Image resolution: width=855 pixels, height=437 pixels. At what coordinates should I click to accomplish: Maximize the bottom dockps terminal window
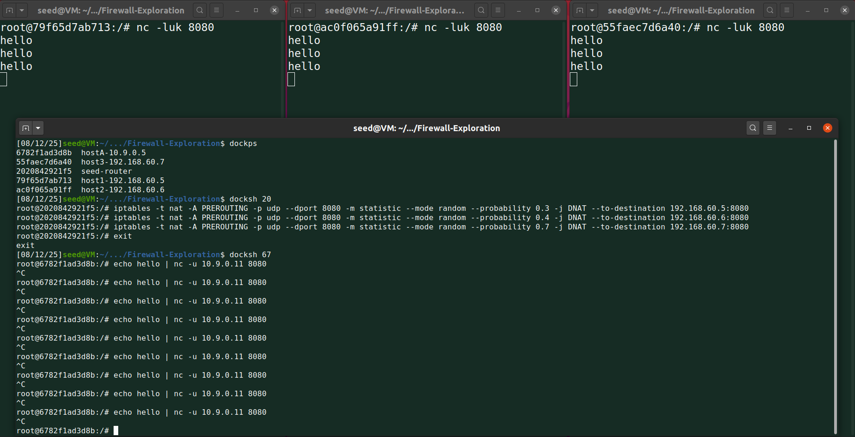809,128
